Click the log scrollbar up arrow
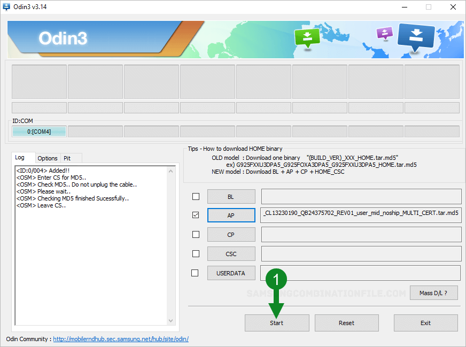 [170, 171]
